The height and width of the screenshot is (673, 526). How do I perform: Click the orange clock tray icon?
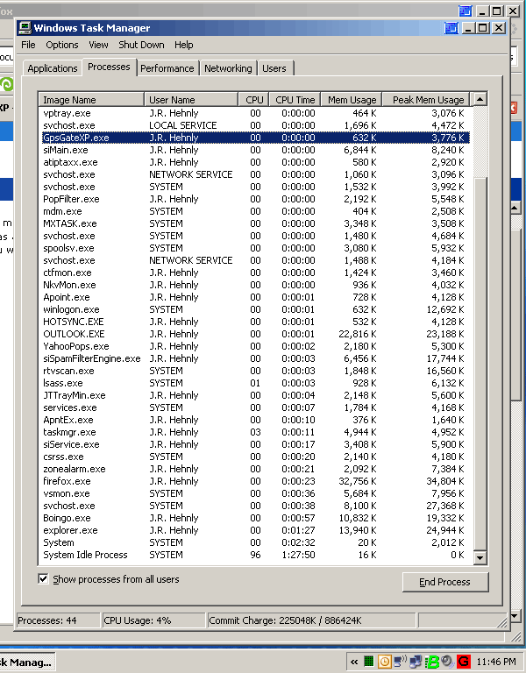(x=384, y=662)
